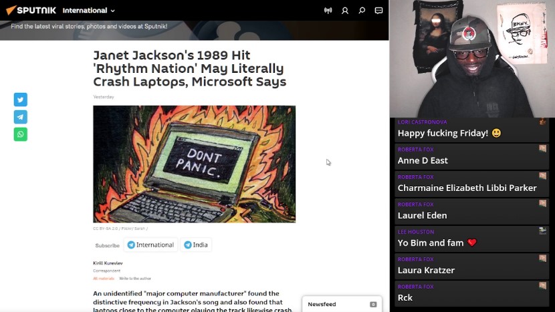The width and height of the screenshot is (555, 312).
Task: Click the Write to the author link
Action: click(x=135, y=278)
